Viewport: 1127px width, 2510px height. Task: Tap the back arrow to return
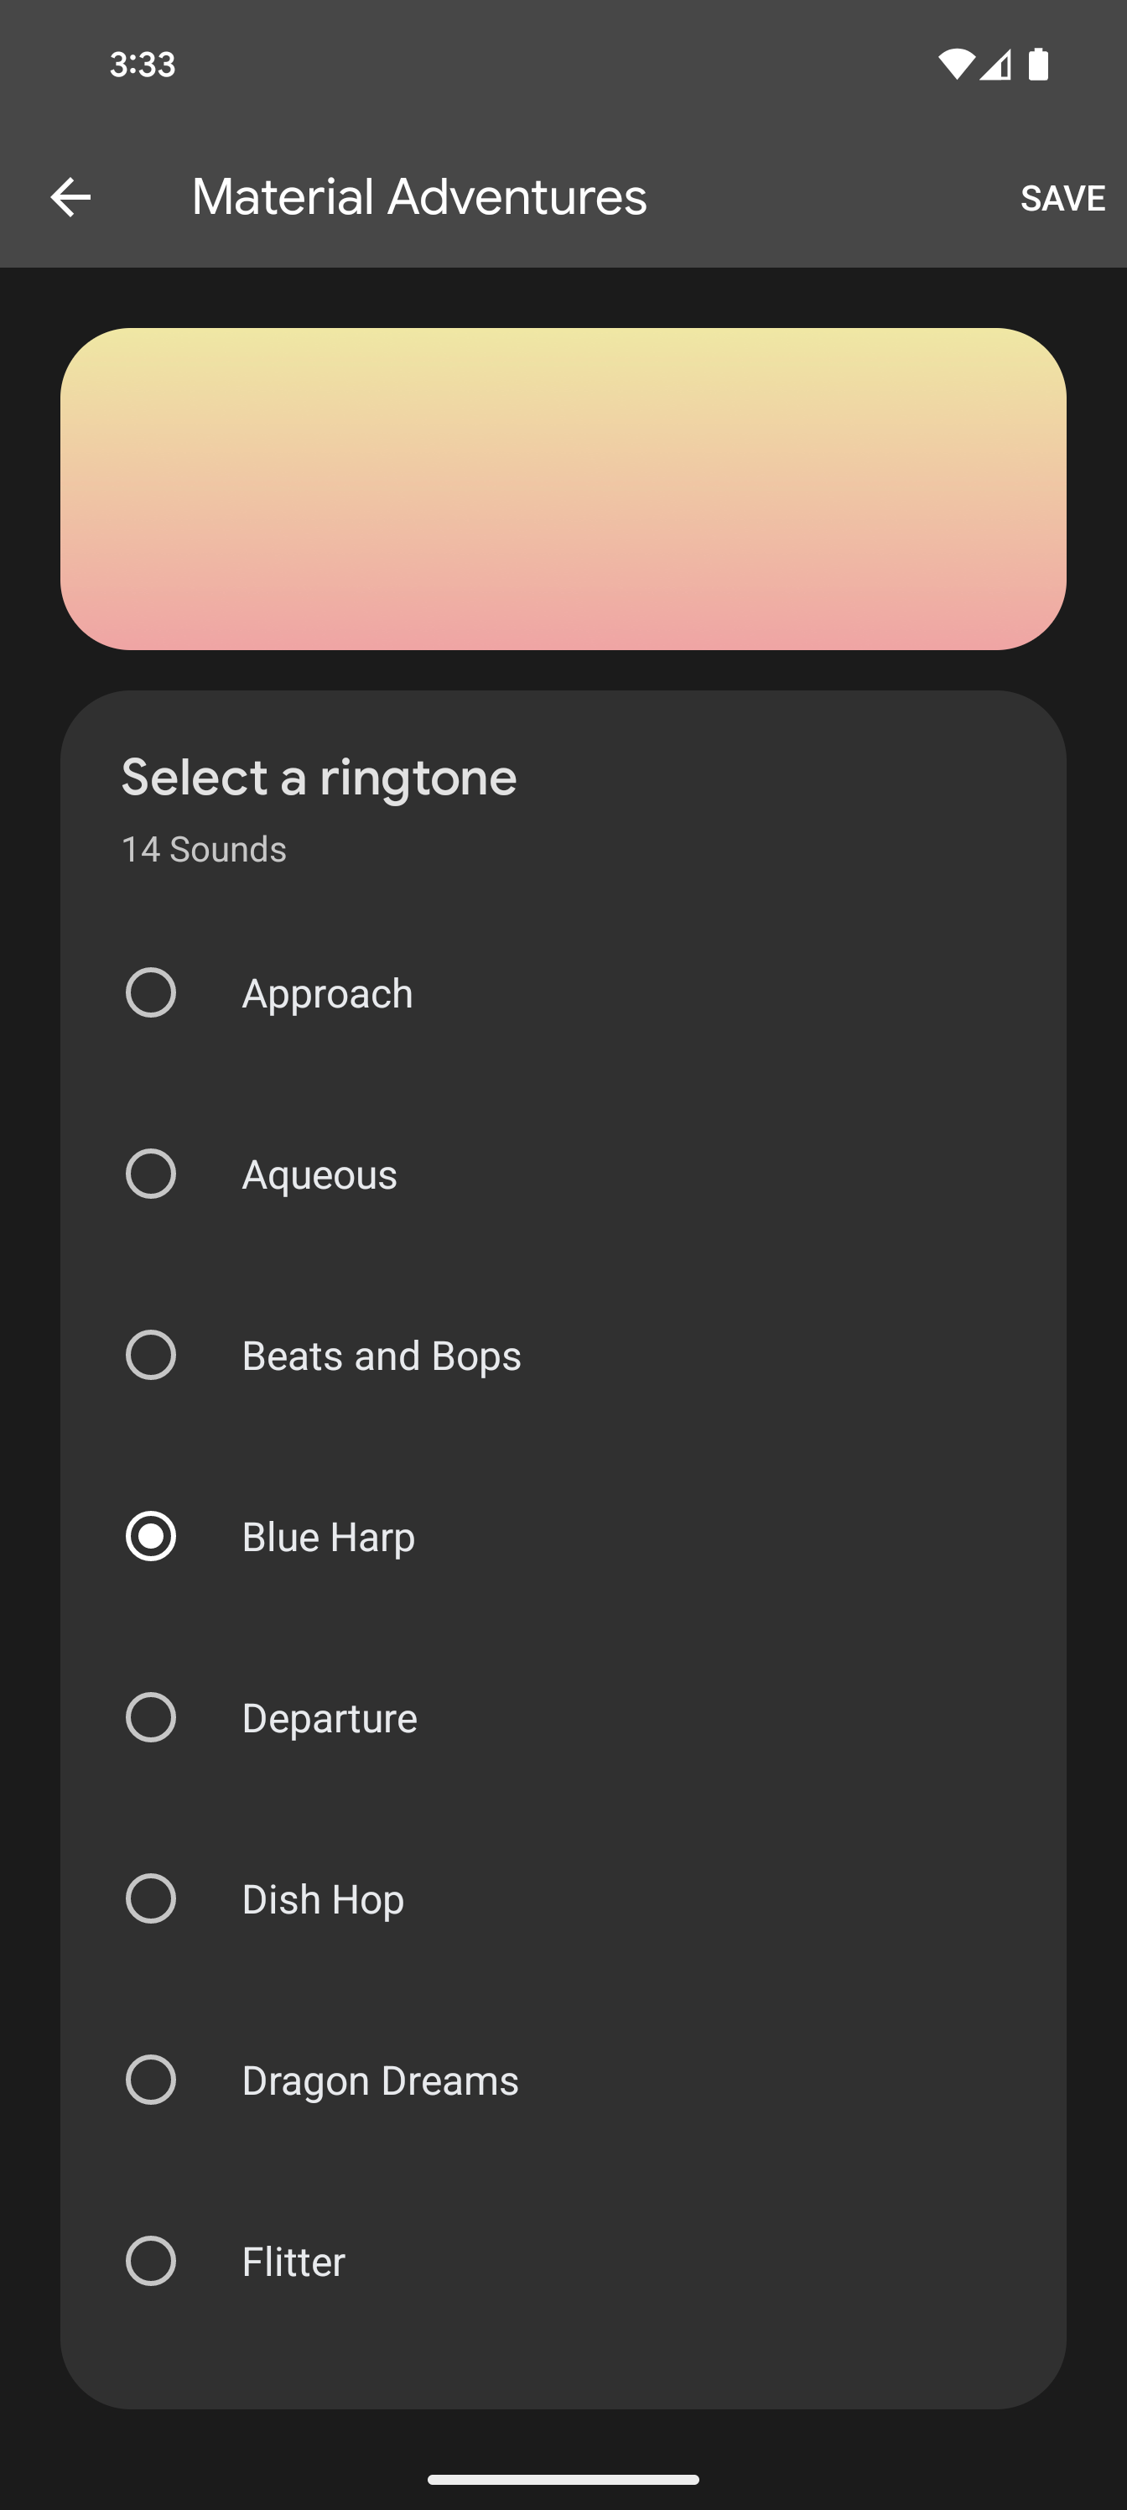70,197
